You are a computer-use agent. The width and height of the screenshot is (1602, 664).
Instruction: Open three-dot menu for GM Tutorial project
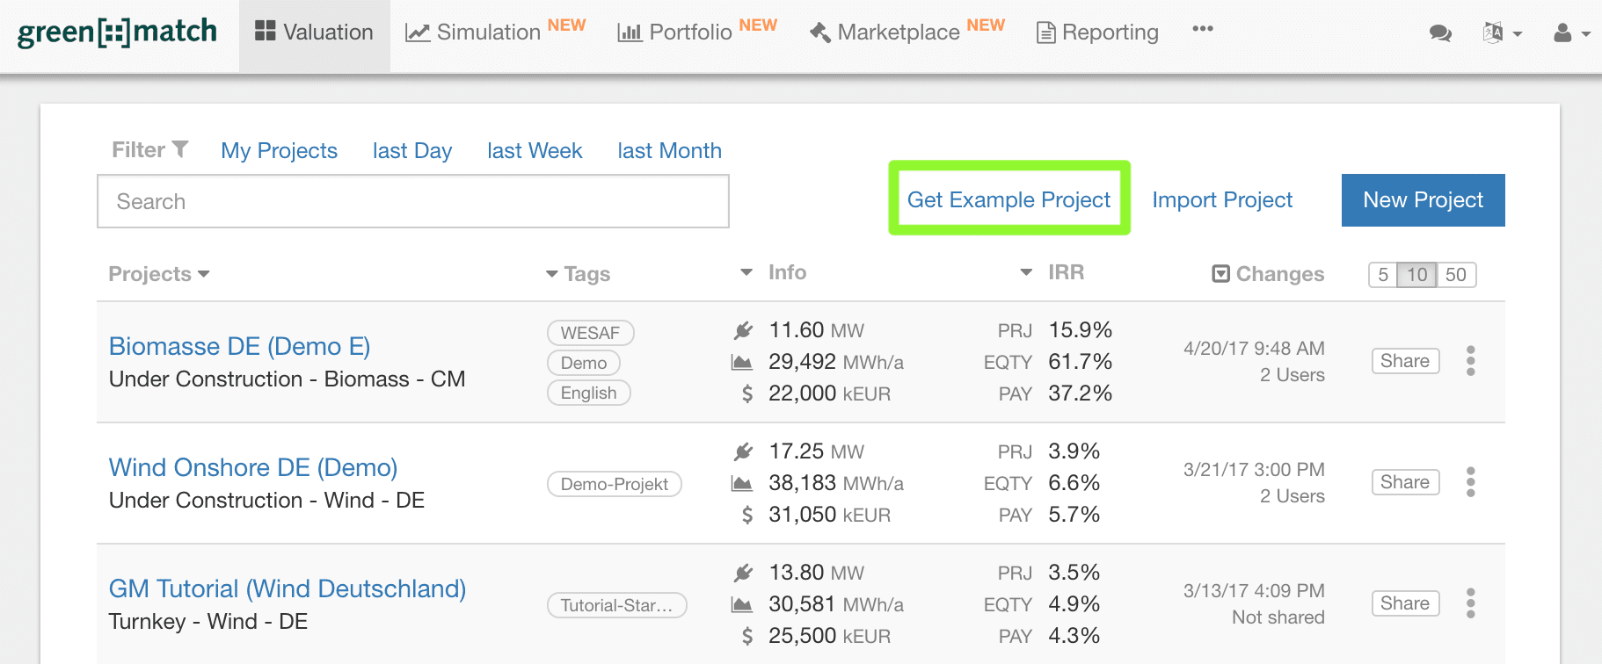click(1470, 603)
